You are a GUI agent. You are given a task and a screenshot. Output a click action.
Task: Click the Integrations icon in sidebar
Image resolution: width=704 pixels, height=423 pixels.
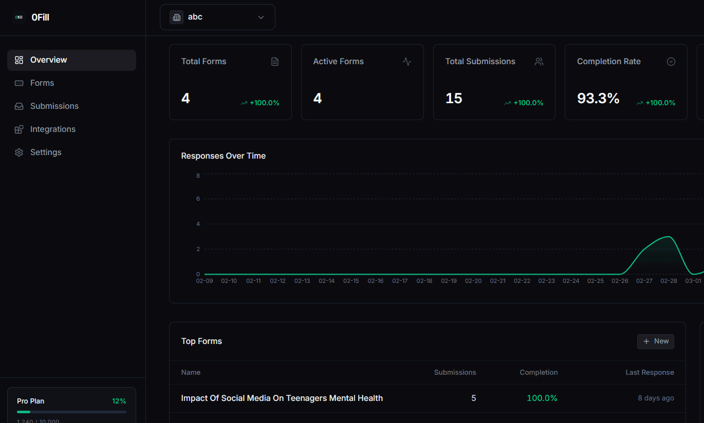click(x=19, y=129)
